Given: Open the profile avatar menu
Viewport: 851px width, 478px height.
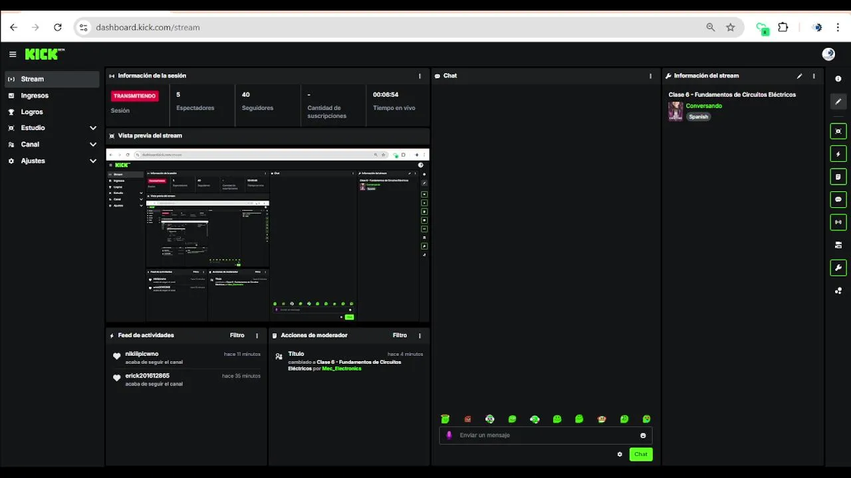Looking at the screenshot, I should [x=828, y=54].
